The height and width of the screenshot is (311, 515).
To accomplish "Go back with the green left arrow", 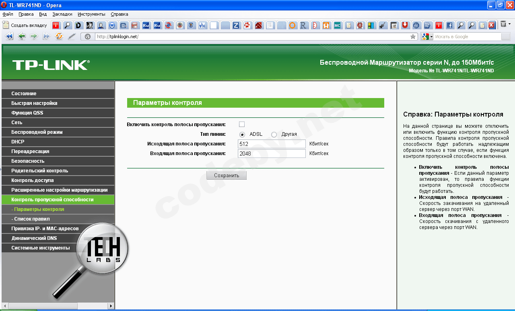I will pos(22,37).
